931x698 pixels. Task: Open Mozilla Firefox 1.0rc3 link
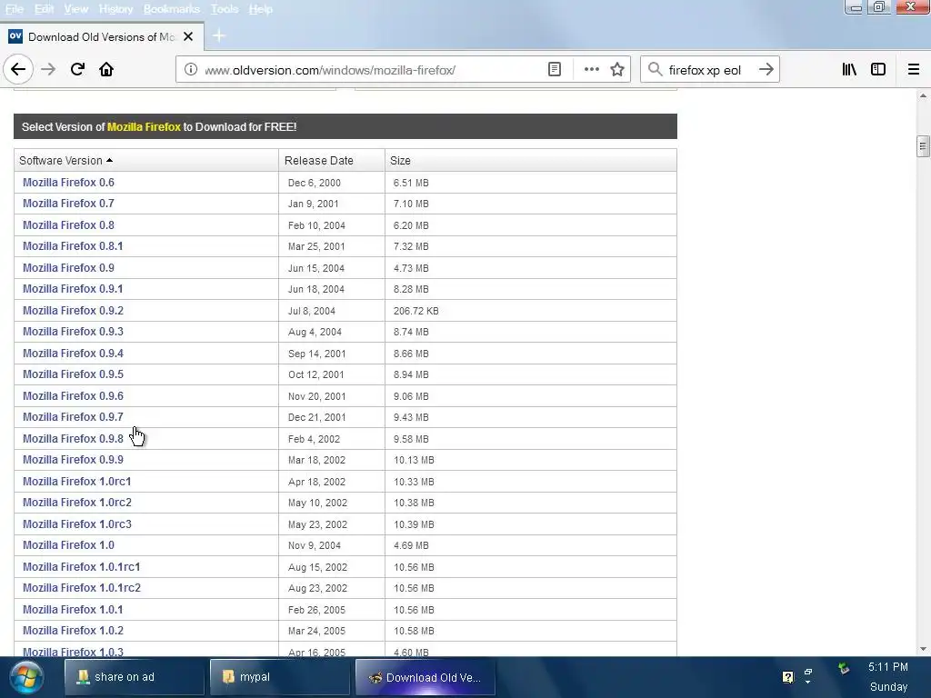pos(77,524)
